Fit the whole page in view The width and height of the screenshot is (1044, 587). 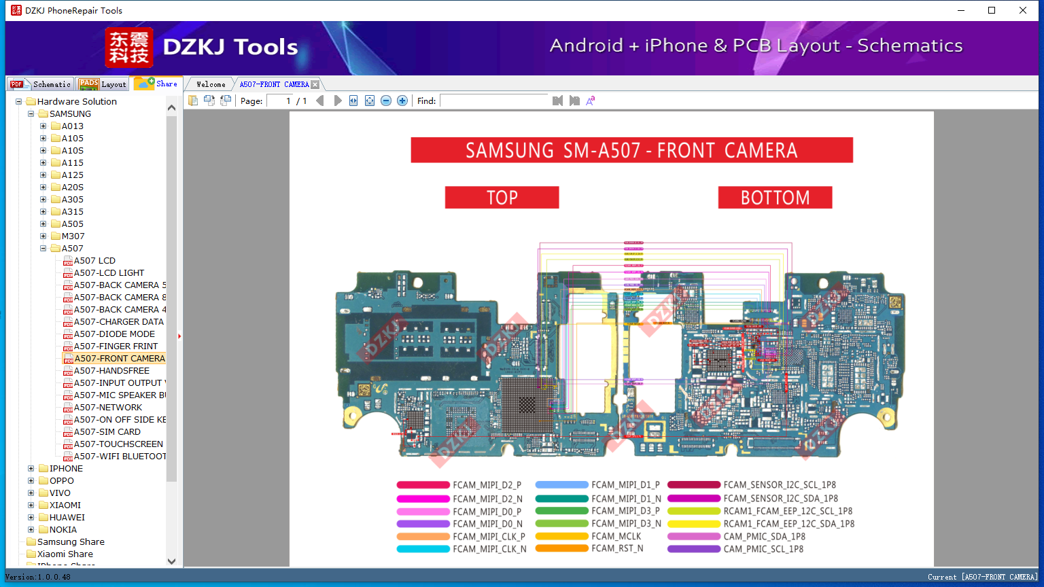370,101
